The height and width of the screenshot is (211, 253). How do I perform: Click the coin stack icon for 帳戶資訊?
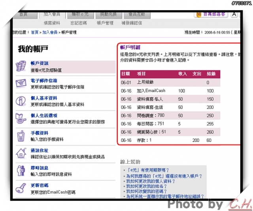click(21, 66)
